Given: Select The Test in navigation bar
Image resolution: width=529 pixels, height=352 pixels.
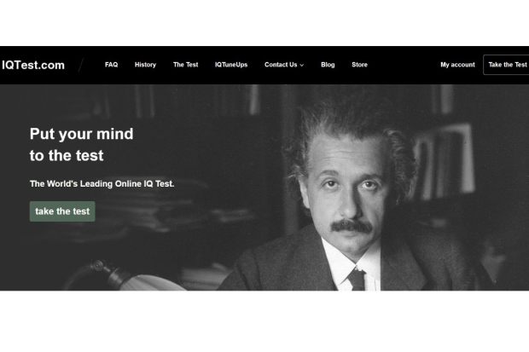Looking at the screenshot, I should tap(185, 65).
